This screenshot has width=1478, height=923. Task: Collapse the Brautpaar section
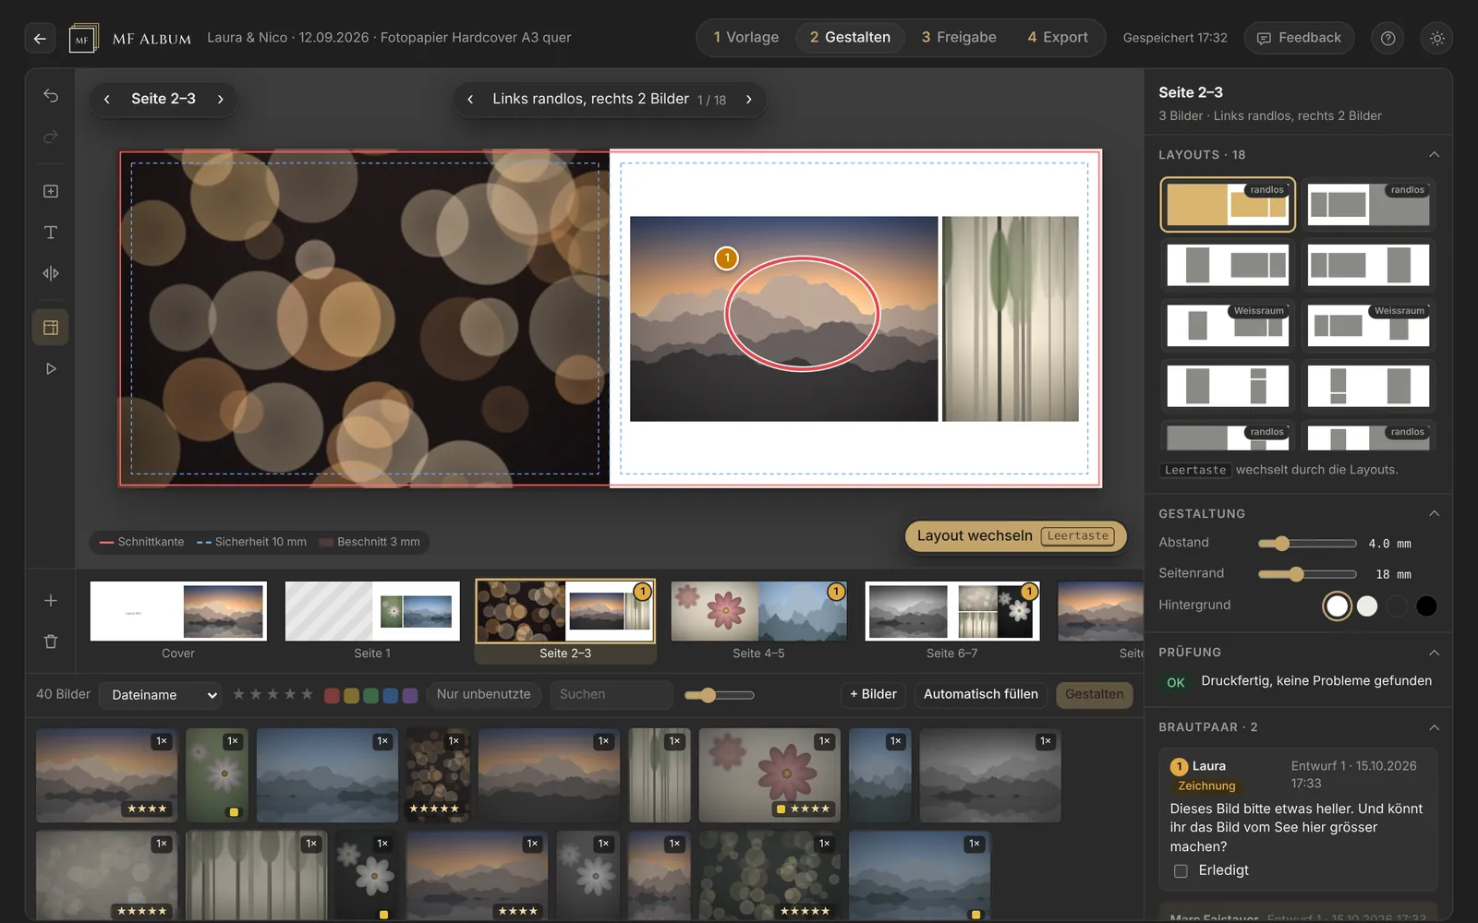(1434, 727)
